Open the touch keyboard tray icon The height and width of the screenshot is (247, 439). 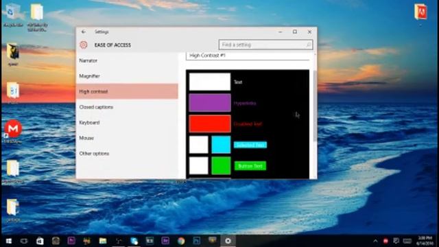[407, 241]
